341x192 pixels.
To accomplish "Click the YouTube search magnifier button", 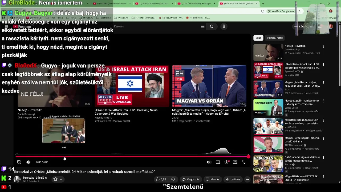I will click(x=212, y=26).
